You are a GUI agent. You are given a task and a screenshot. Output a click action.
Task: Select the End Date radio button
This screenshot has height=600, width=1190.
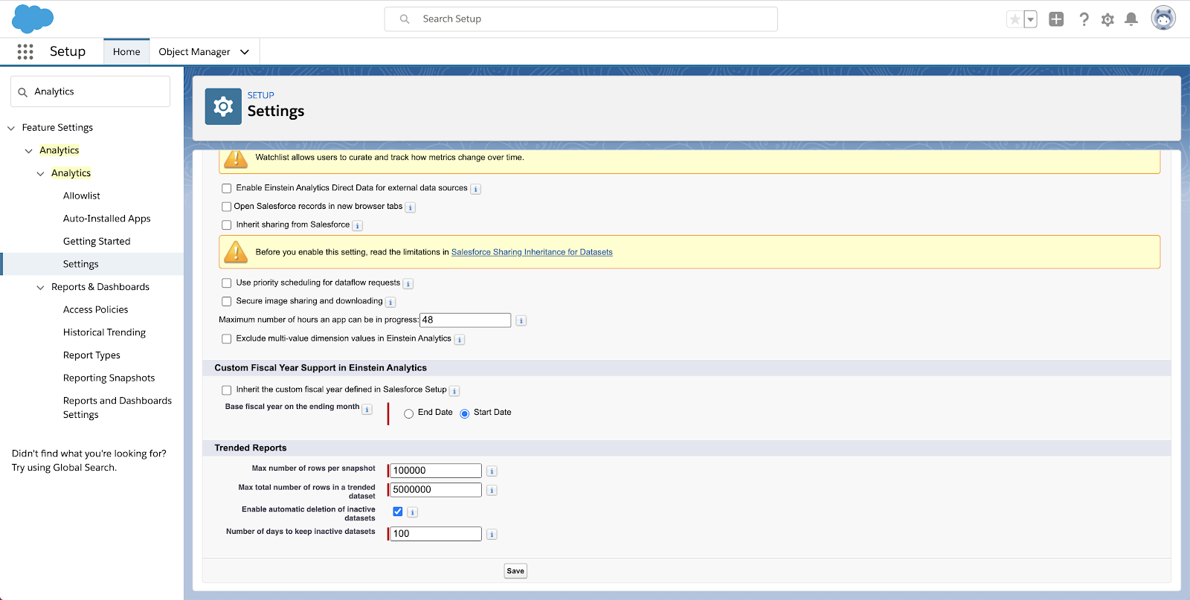pyautogui.click(x=409, y=413)
